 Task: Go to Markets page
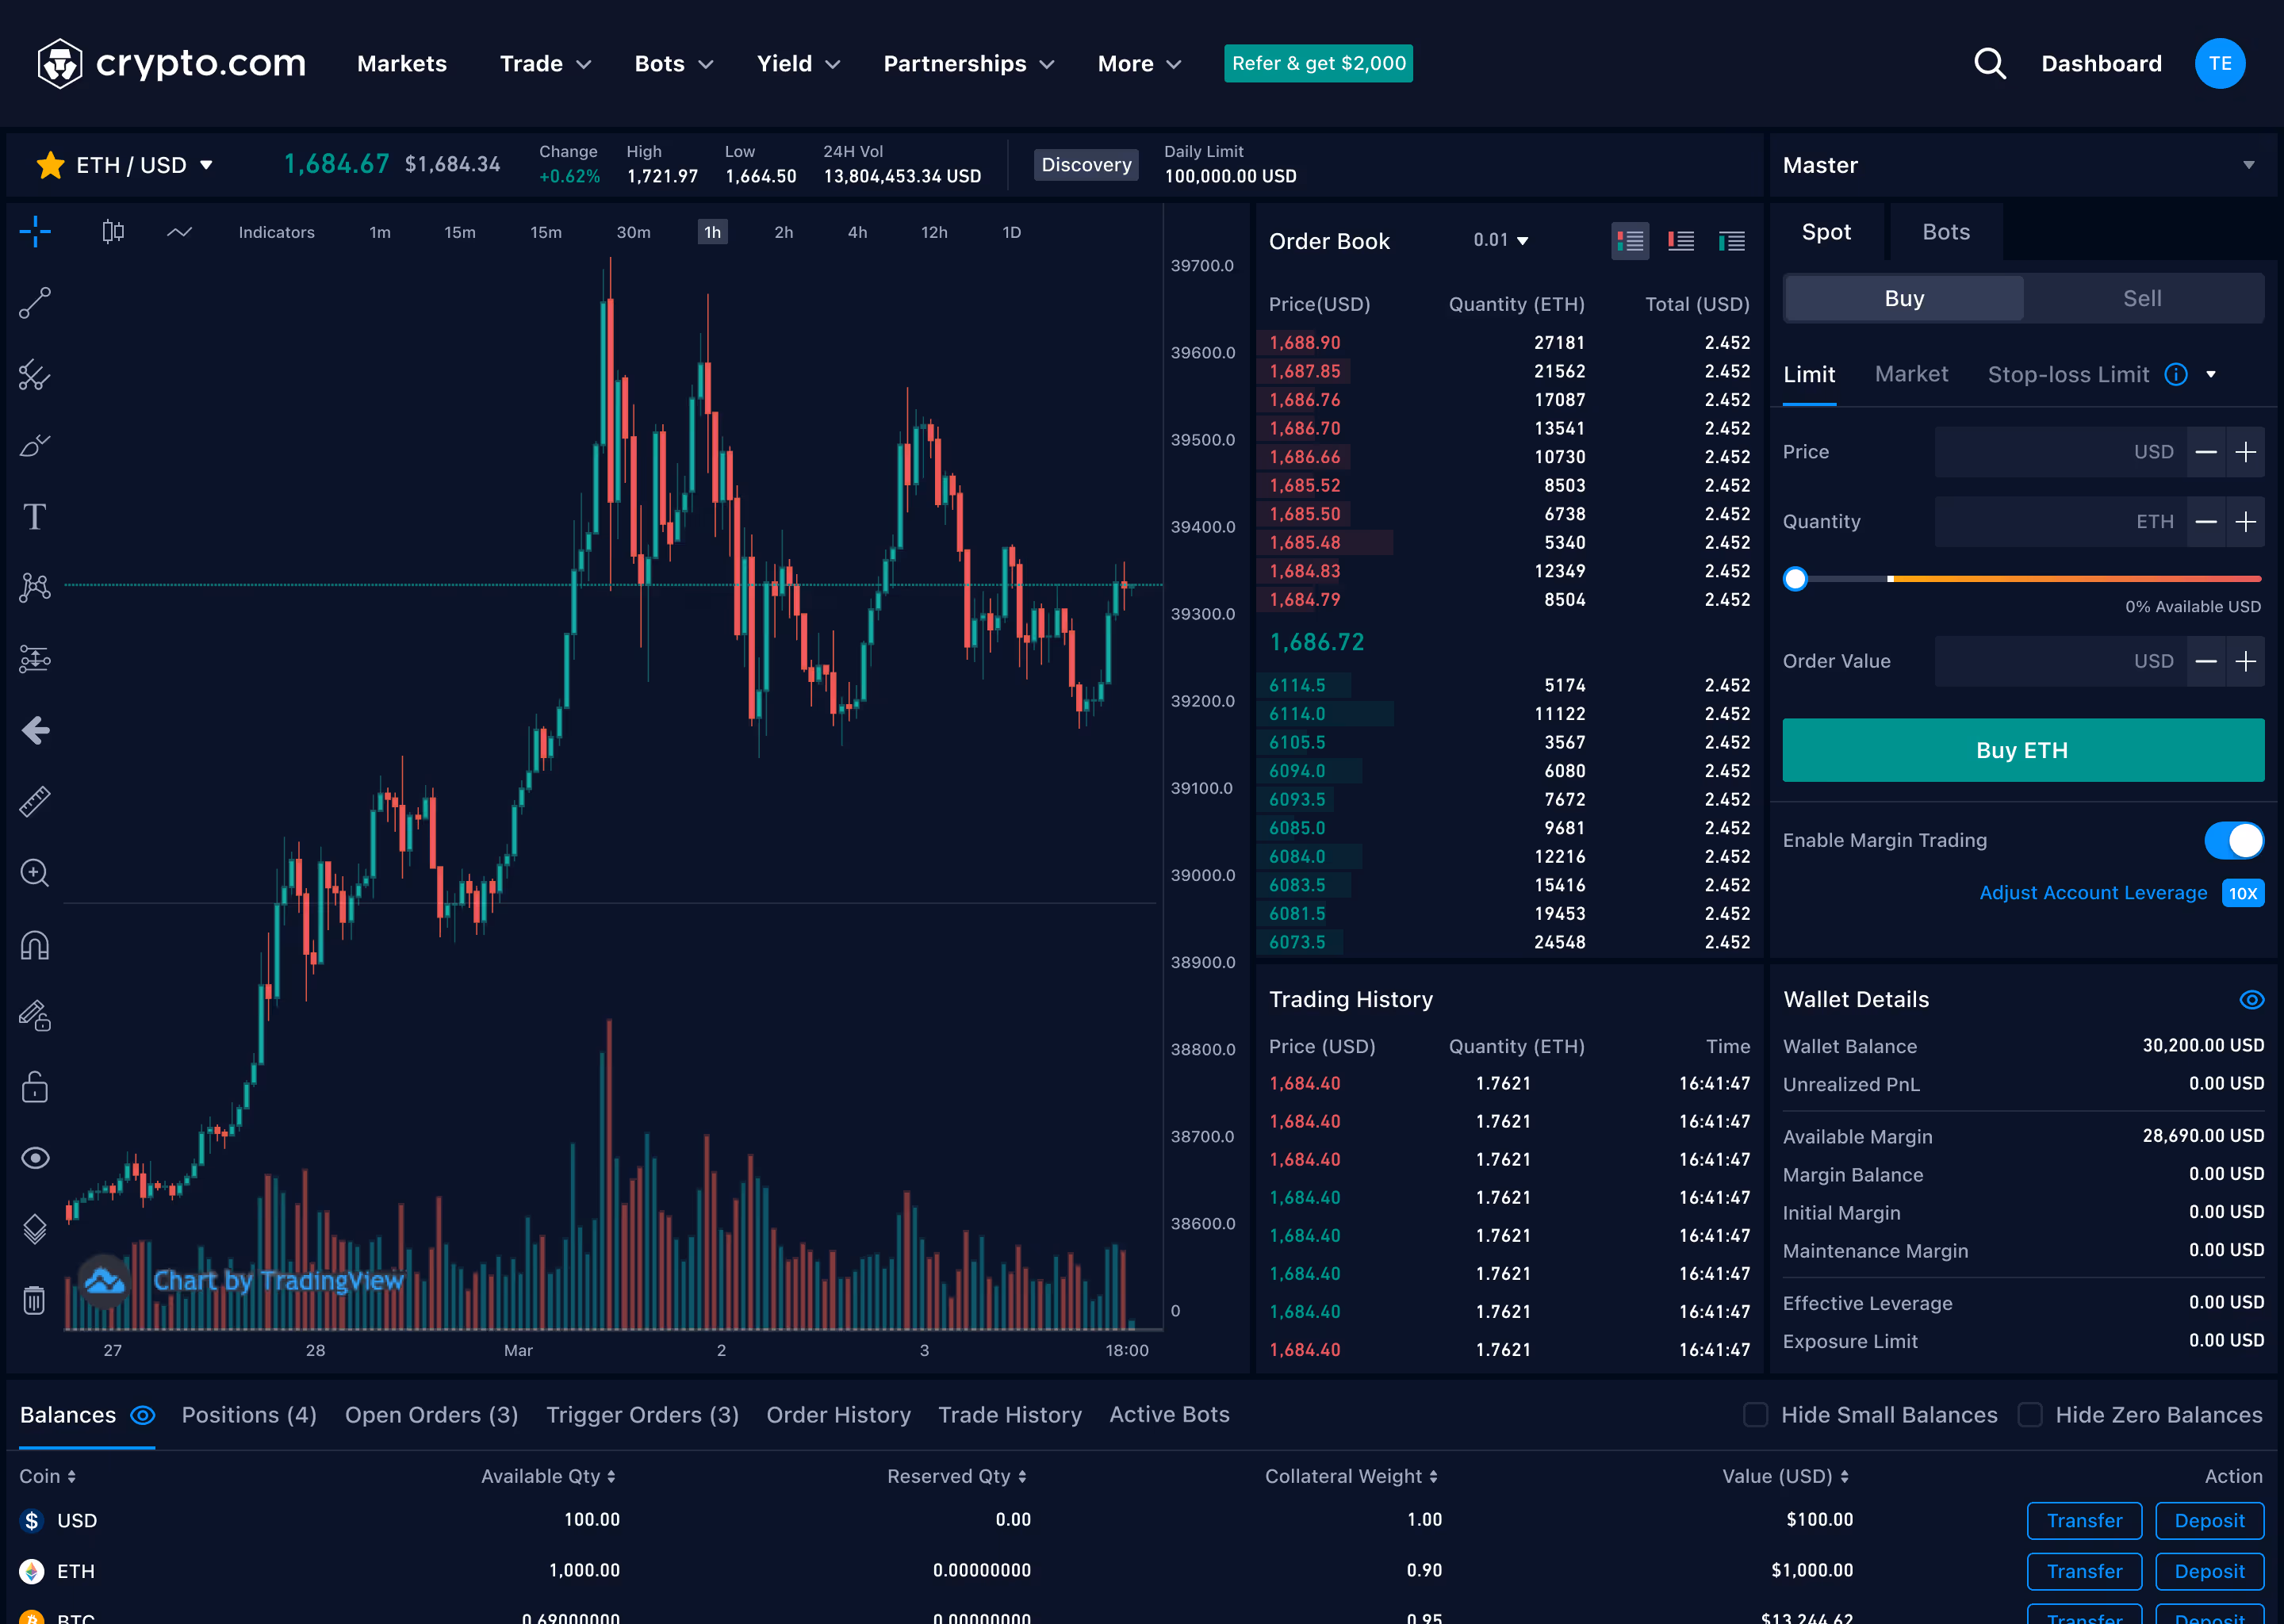402,64
